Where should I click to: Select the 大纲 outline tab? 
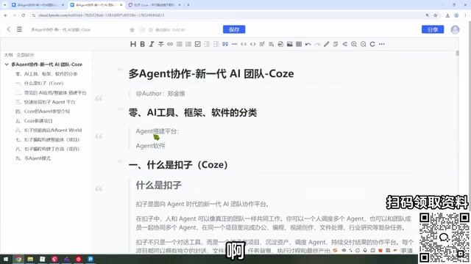[8, 55]
